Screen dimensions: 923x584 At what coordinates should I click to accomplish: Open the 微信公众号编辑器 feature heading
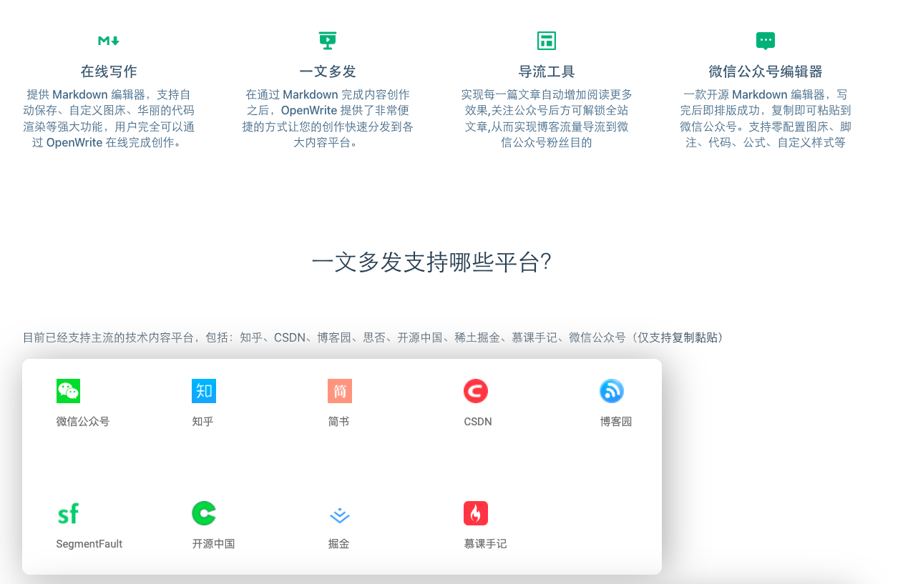(766, 71)
